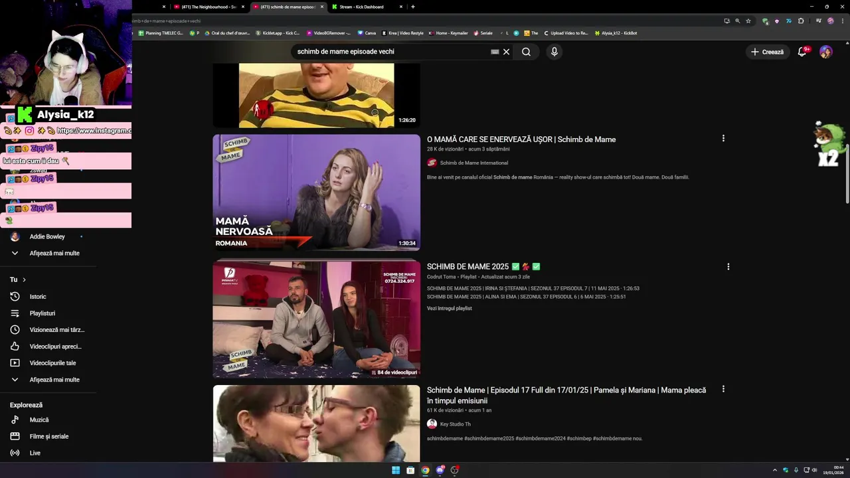This screenshot has height=478, width=850.
Task: Open Key Studio Th channel
Action: (x=455, y=424)
